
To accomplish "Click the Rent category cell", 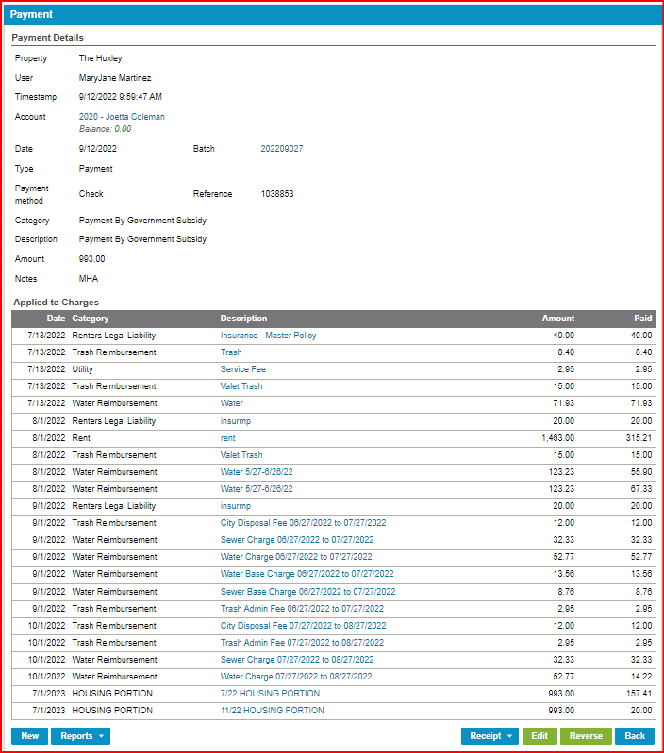I will coord(81,438).
